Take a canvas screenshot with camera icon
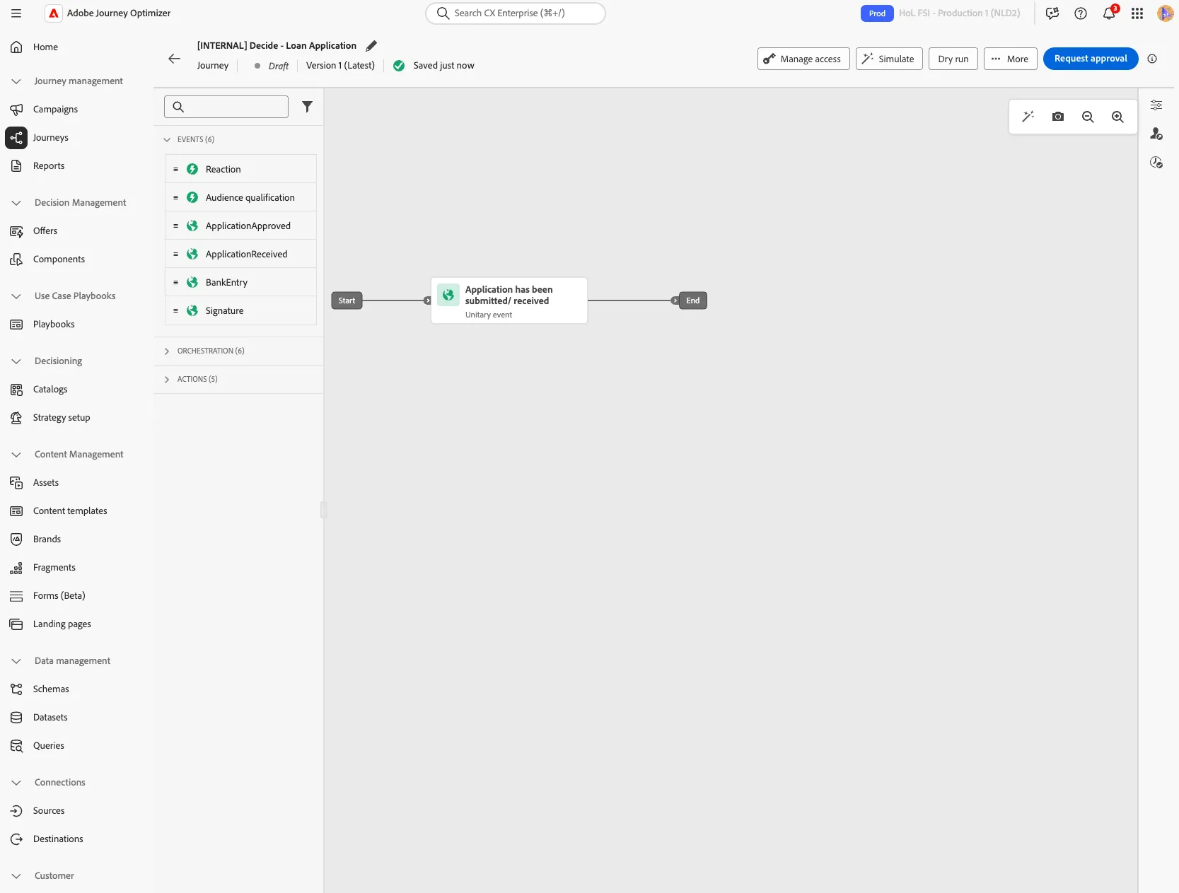This screenshot has width=1179, height=893. point(1058,117)
